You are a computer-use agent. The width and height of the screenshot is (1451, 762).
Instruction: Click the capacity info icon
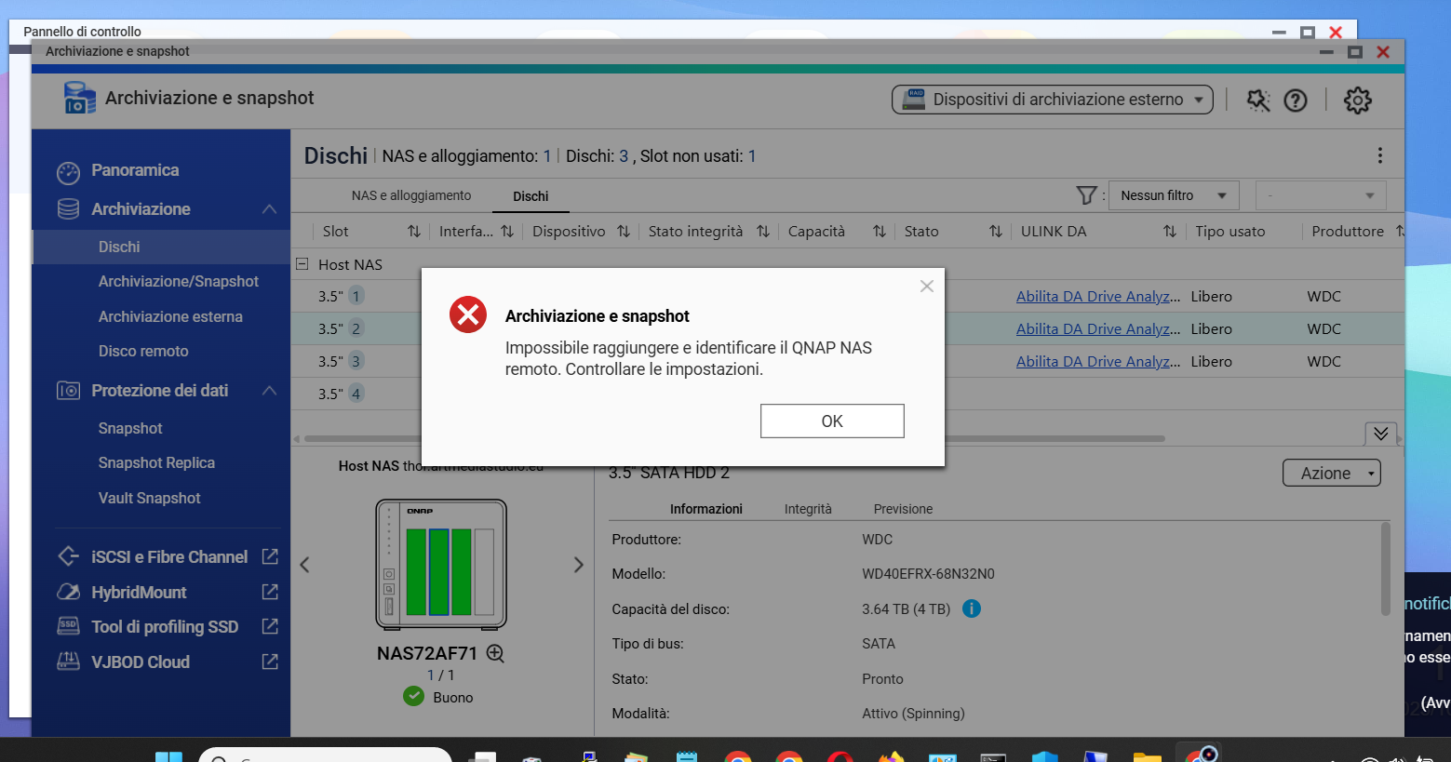coord(971,608)
